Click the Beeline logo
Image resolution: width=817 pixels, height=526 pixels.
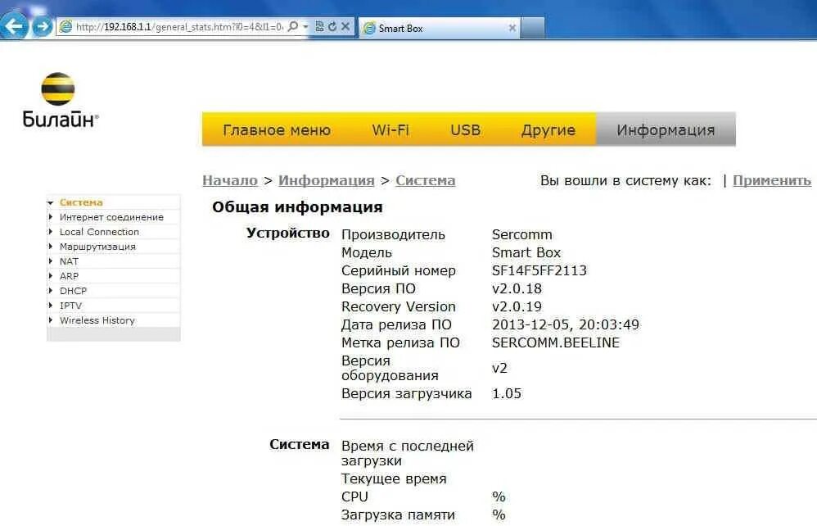(x=60, y=100)
